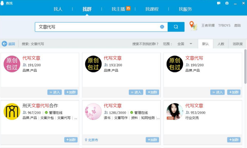This screenshot has height=148, width=247.
Task: Click inside the 文章代写 search field
Action: 96,27
